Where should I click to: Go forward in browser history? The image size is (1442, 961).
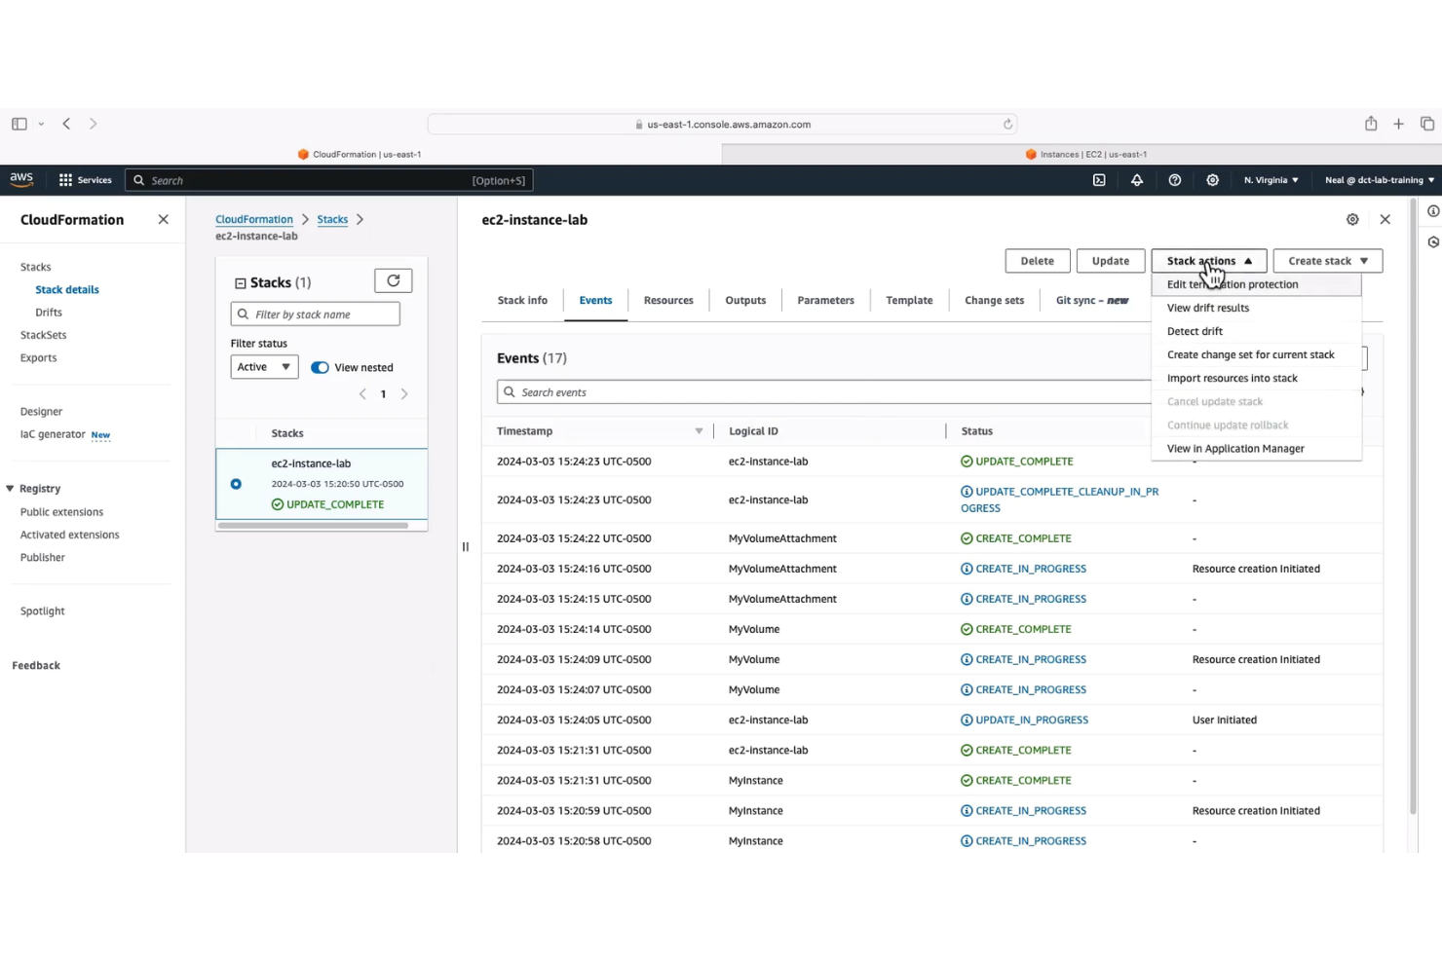tap(94, 124)
